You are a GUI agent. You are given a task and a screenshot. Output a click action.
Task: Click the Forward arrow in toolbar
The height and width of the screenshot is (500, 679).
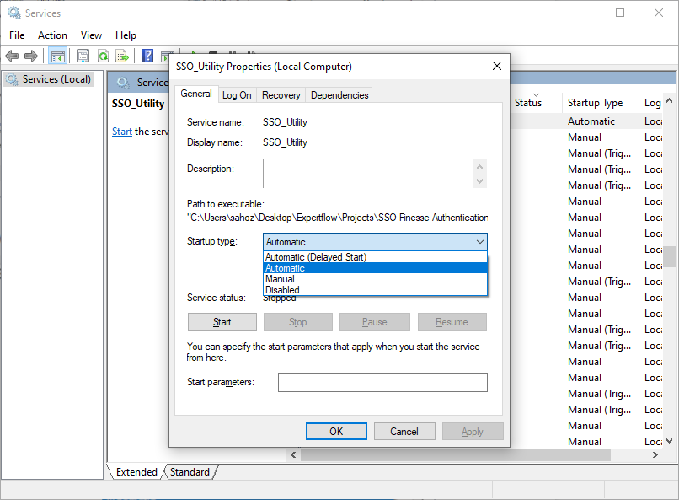31,56
